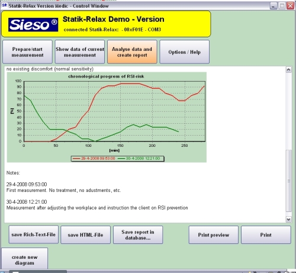296x273 pixels.
Task: Open Prepare/start measurement section
Action: click(x=27, y=52)
